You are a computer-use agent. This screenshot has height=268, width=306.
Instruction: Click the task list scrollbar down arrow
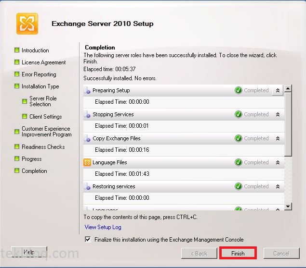tap(288, 207)
